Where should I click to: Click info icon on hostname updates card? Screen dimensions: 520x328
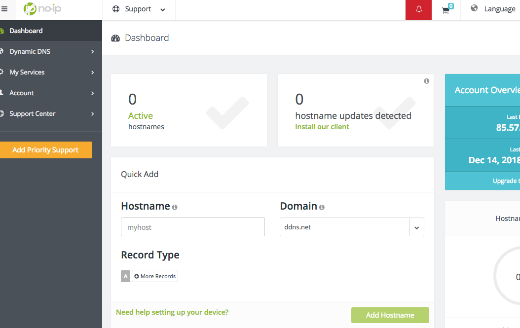(426, 81)
